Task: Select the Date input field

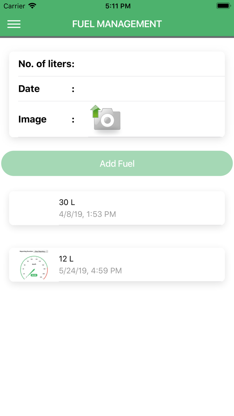Action: click(x=149, y=89)
